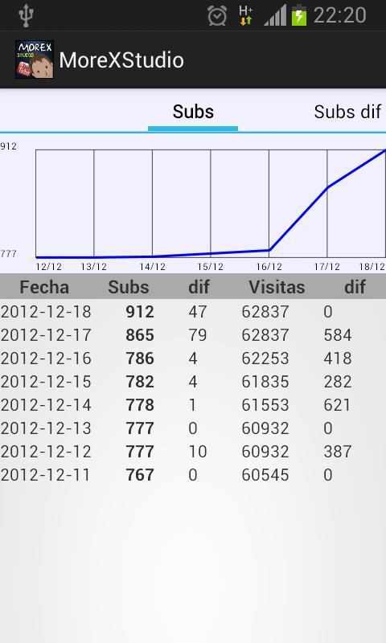Tap the 60545 visitas value
Screen dimensions: 386x643
point(265,475)
